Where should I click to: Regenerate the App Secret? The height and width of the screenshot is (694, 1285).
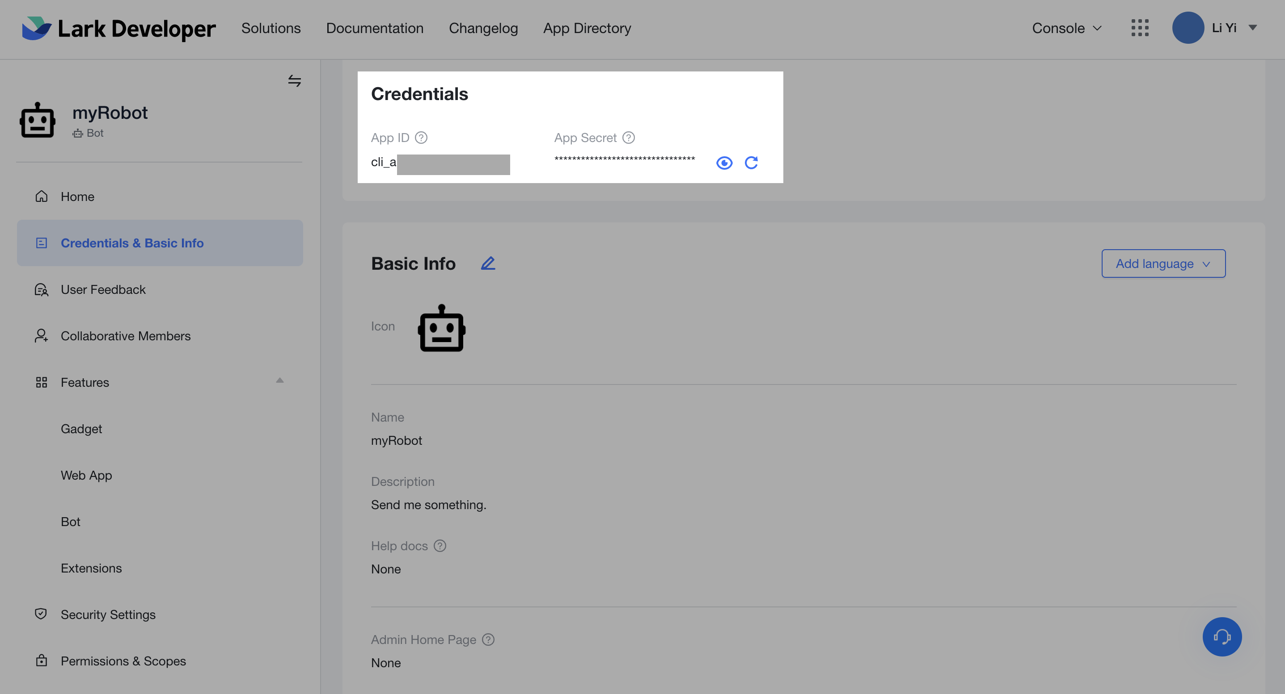752,163
